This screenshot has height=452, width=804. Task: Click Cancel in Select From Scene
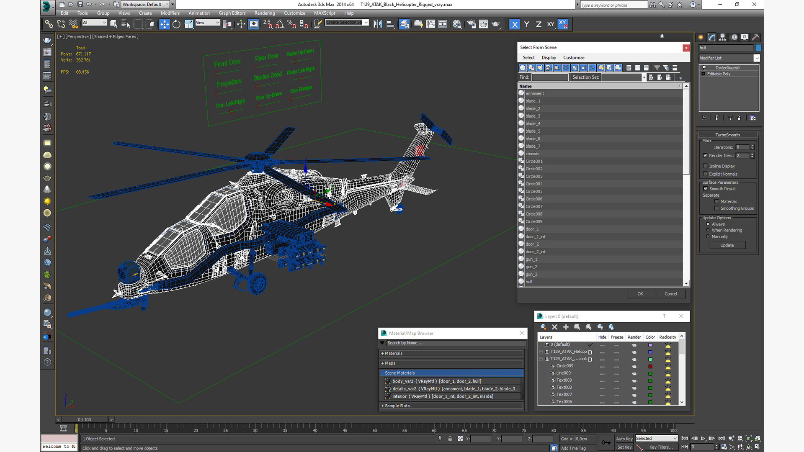pos(671,294)
